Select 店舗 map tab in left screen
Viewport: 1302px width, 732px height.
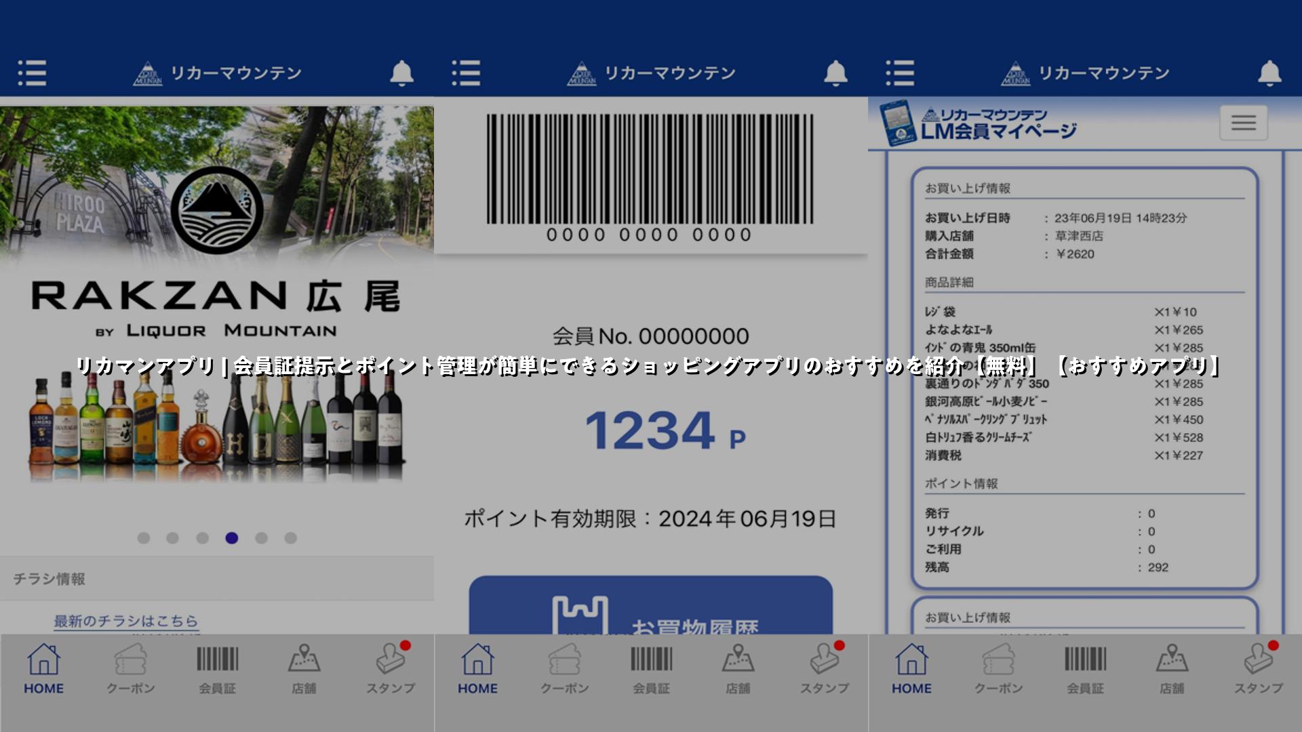(304, 669)
